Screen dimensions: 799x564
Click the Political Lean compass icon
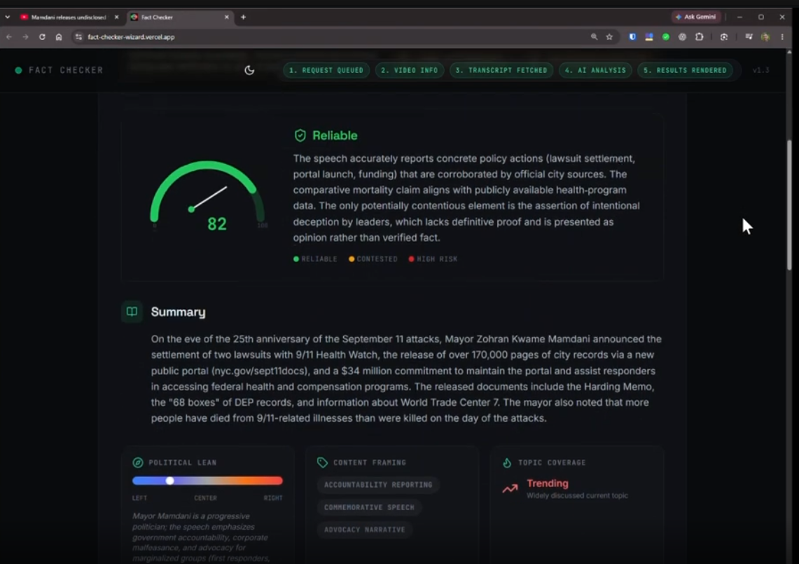pos(137,462)
